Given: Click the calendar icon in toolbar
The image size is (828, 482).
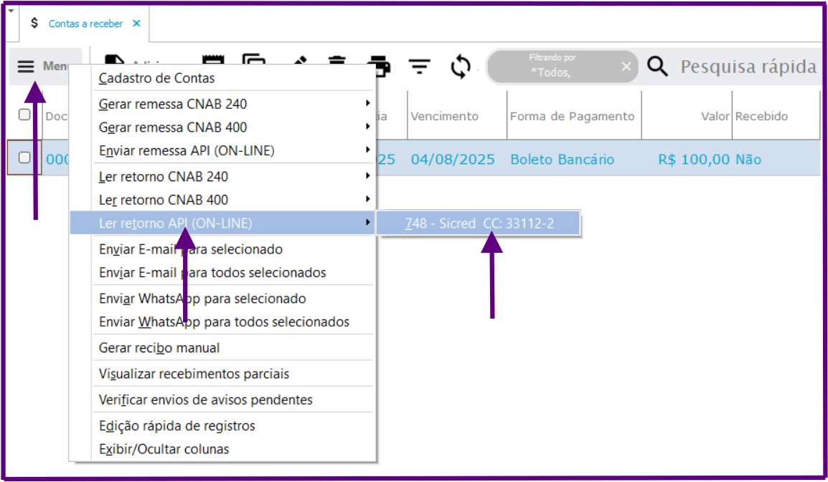Looking at the screenshot, I should (212, 63).
